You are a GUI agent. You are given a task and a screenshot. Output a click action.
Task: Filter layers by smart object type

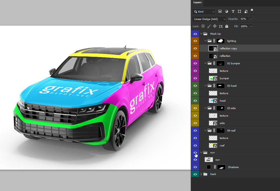click(246, 11)
